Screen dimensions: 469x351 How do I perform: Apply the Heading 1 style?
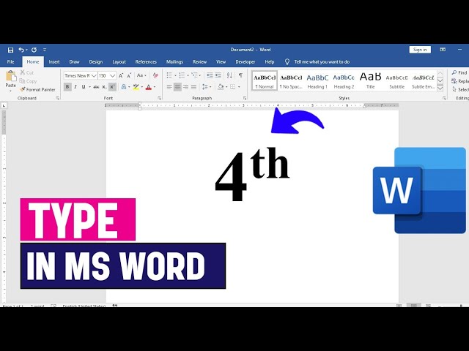pos(317,80)
